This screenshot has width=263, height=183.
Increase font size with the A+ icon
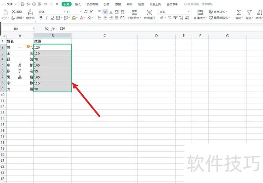[85, 12]
